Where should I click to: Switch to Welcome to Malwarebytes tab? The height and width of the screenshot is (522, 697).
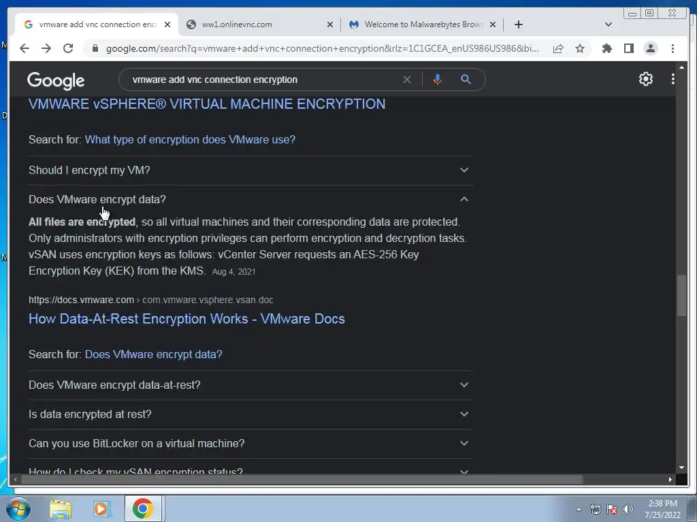coord(422,24)
